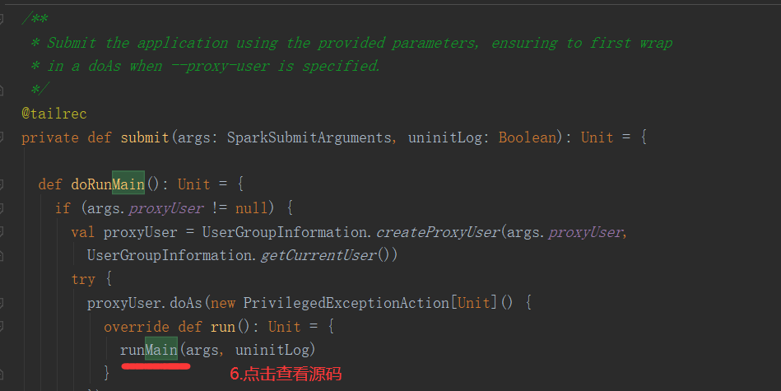Click the red annotation text '6.点击查看源码'
The width and height of the screenshot is (781, 391).
(285, 374)
